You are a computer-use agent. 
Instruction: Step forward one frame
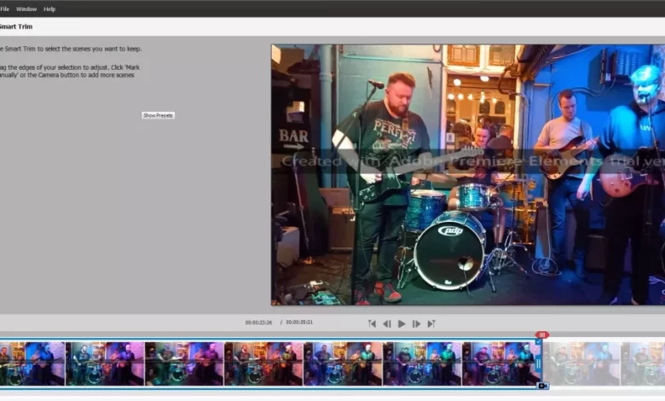(416, 324)
